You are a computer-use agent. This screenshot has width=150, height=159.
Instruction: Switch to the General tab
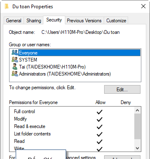14,21
